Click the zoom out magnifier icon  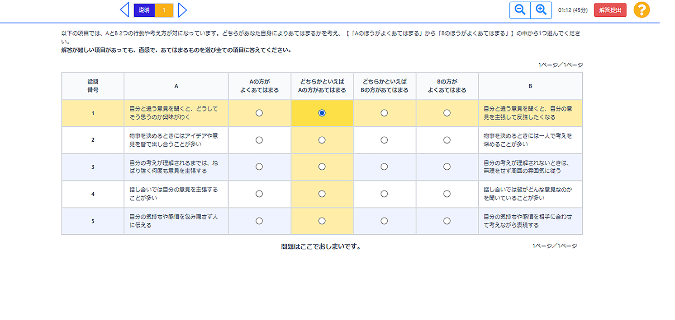[x=520, y=10]
